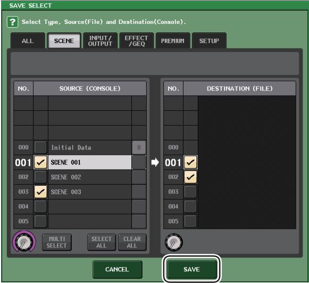The width and height of the screenshot is (309, 283).
Task: Click the CLEAR ALL button
Action: [x=132, y=242]
